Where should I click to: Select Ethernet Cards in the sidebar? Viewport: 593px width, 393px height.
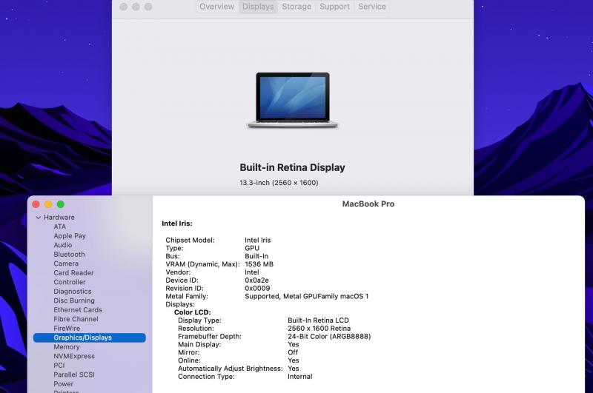78,310
